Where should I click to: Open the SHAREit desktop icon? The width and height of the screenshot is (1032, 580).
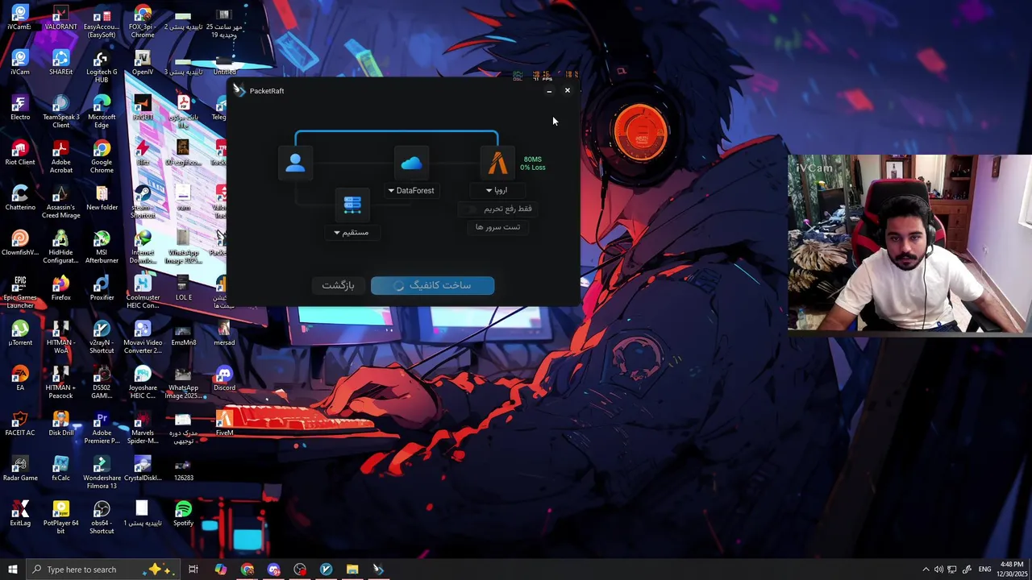[60, 64]
